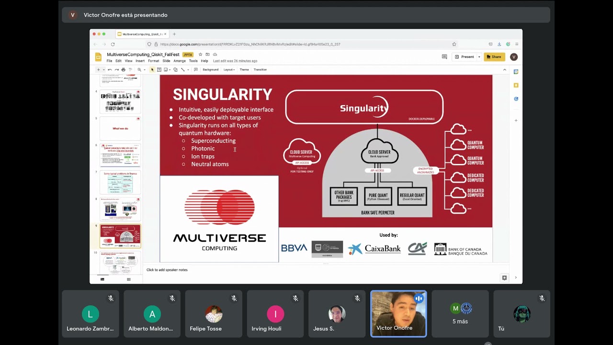Open Google Slides home logo
The height and width of the screenshot is (345, 613).
coord(98,57)
